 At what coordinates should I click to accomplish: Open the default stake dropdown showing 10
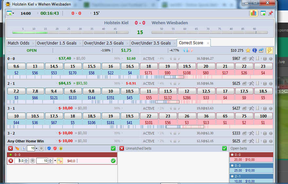36,149
